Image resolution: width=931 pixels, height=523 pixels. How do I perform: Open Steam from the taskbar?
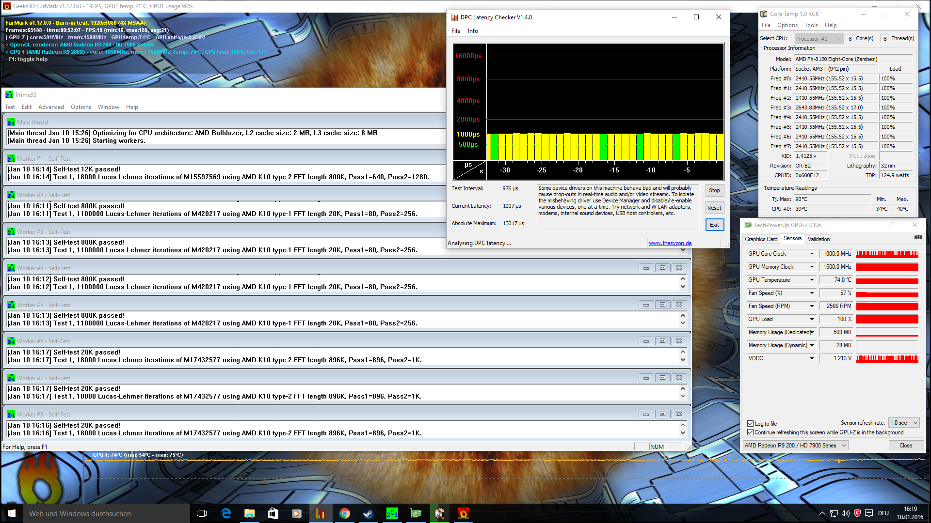point(368,513)
